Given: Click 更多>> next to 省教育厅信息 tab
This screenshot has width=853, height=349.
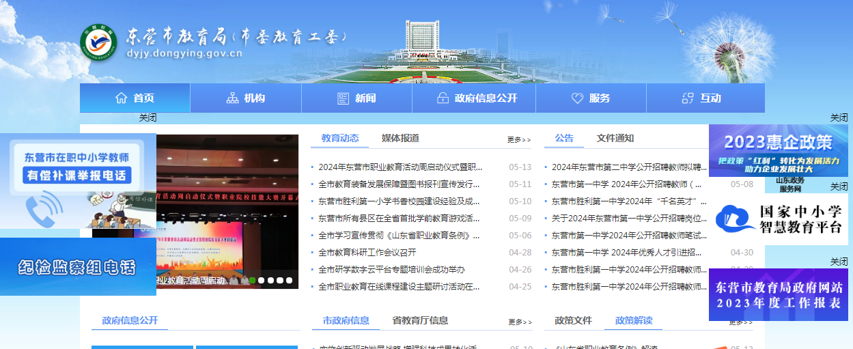Looking at the screenshot, I should (520, 322).
